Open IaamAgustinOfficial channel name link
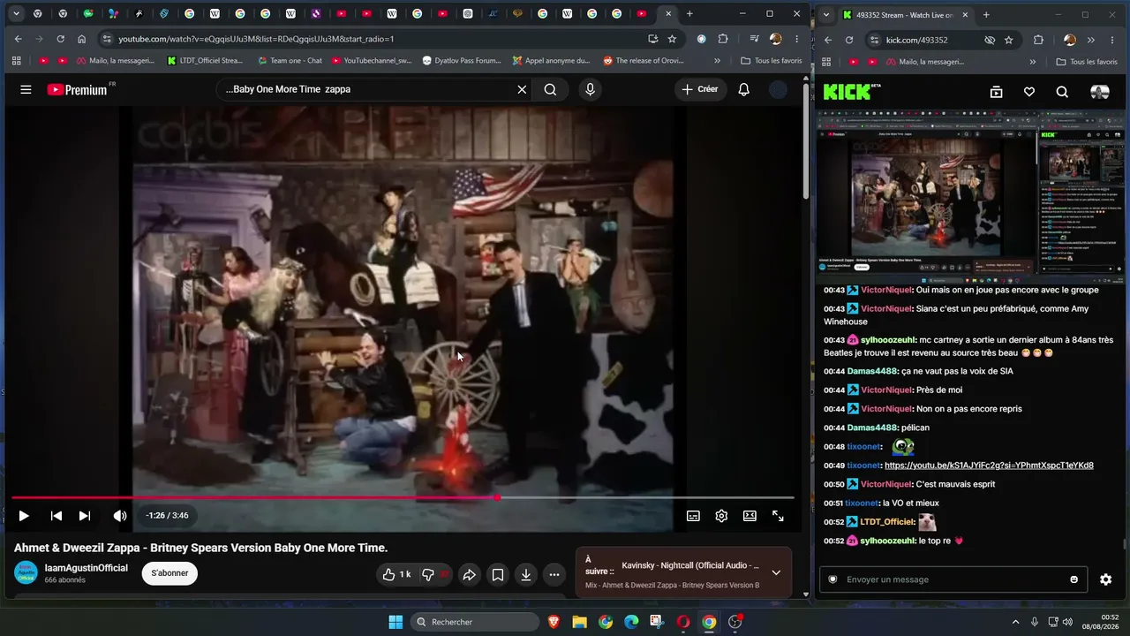Screen dimensions: 1130x636 (x=87, y=568)
